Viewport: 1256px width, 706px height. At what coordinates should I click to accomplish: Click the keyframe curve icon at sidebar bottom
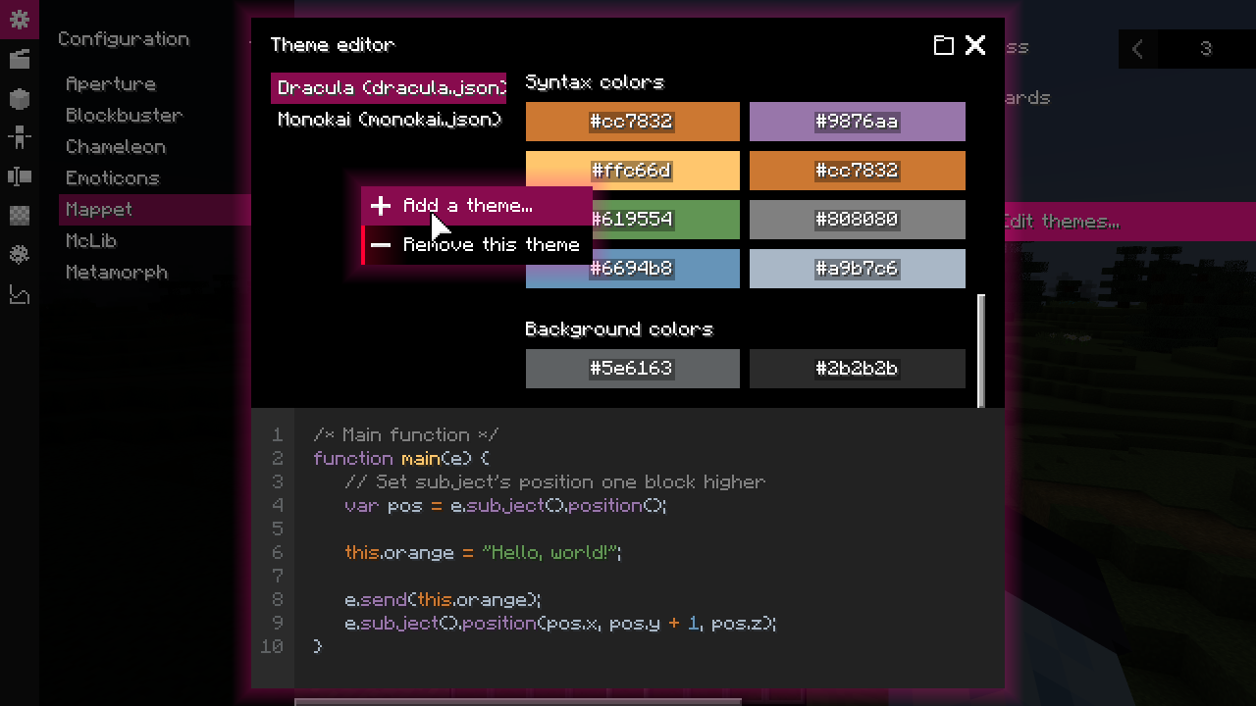tap(20, 294)
